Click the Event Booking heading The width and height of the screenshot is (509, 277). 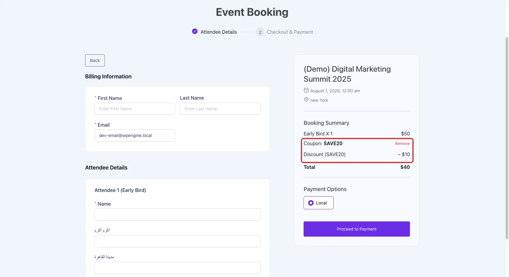[252, 12]
